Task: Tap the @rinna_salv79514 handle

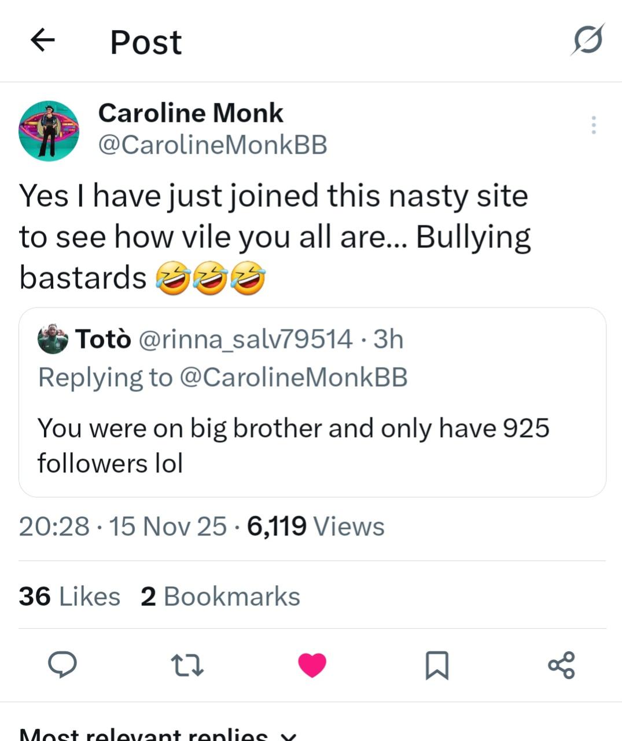Action: point(245,339)
